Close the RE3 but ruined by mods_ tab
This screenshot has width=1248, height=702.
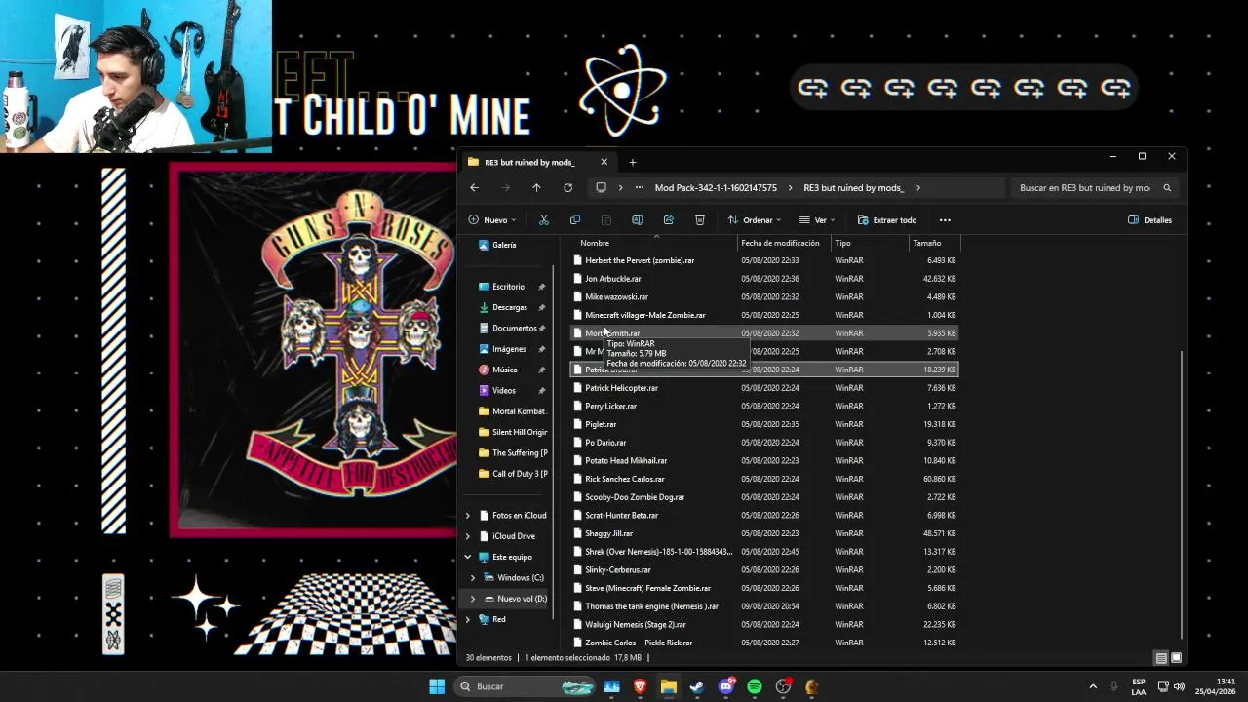(x=604, y=162)
